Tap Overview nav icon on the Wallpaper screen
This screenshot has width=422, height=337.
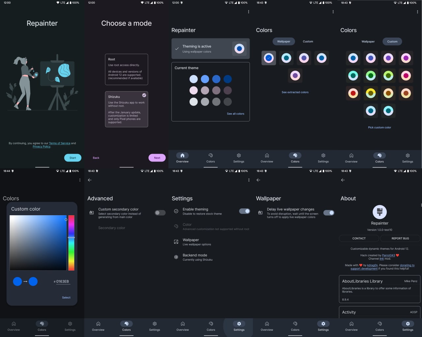coord(267,324)
